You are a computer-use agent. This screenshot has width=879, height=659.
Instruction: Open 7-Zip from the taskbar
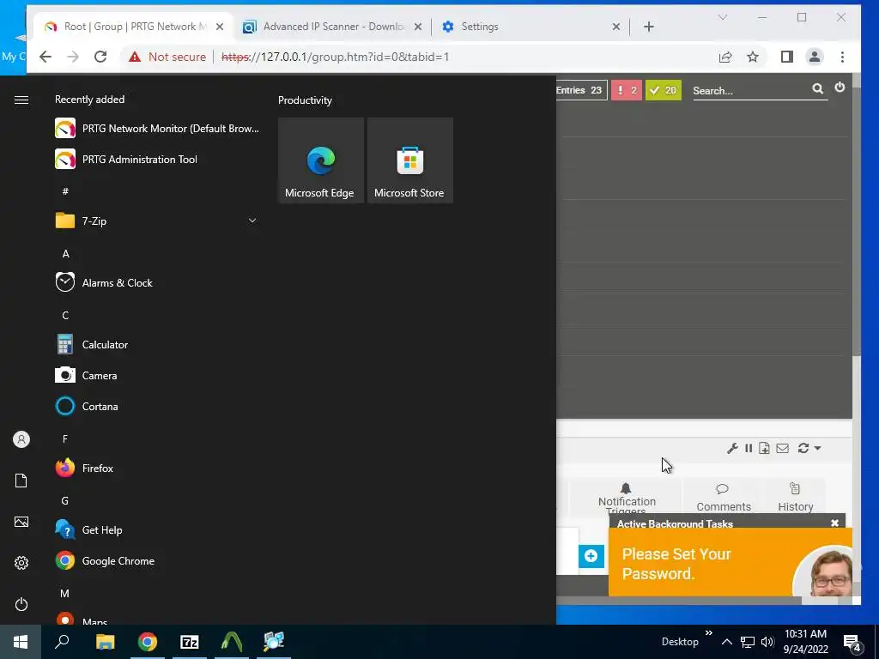click(x=190, y=642)
